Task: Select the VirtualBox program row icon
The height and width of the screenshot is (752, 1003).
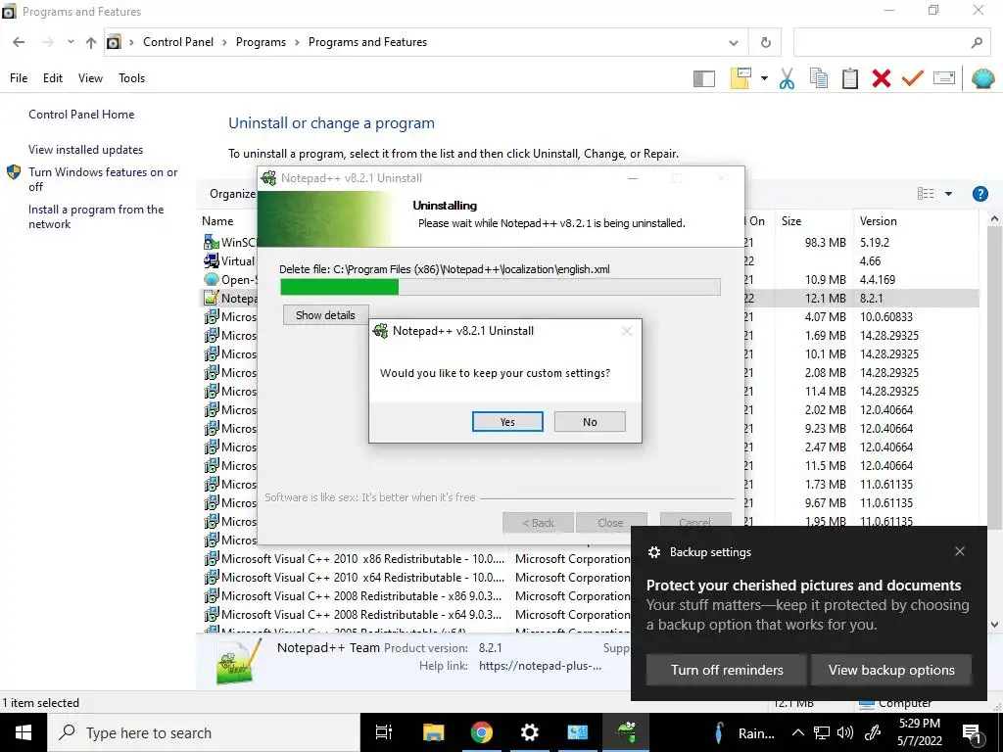Action: click(212, 260)
